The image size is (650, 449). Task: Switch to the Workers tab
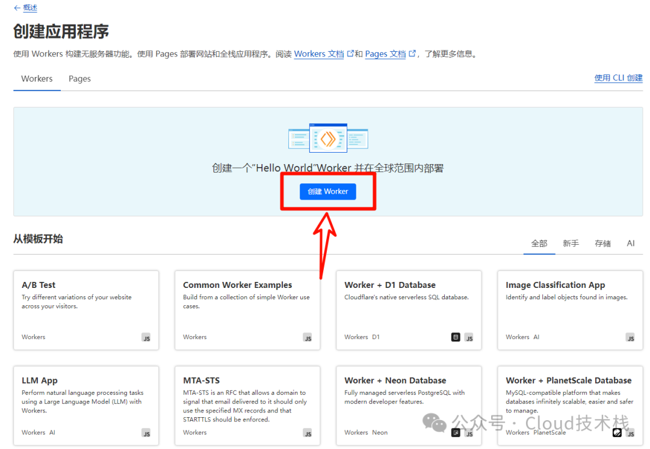37,79
